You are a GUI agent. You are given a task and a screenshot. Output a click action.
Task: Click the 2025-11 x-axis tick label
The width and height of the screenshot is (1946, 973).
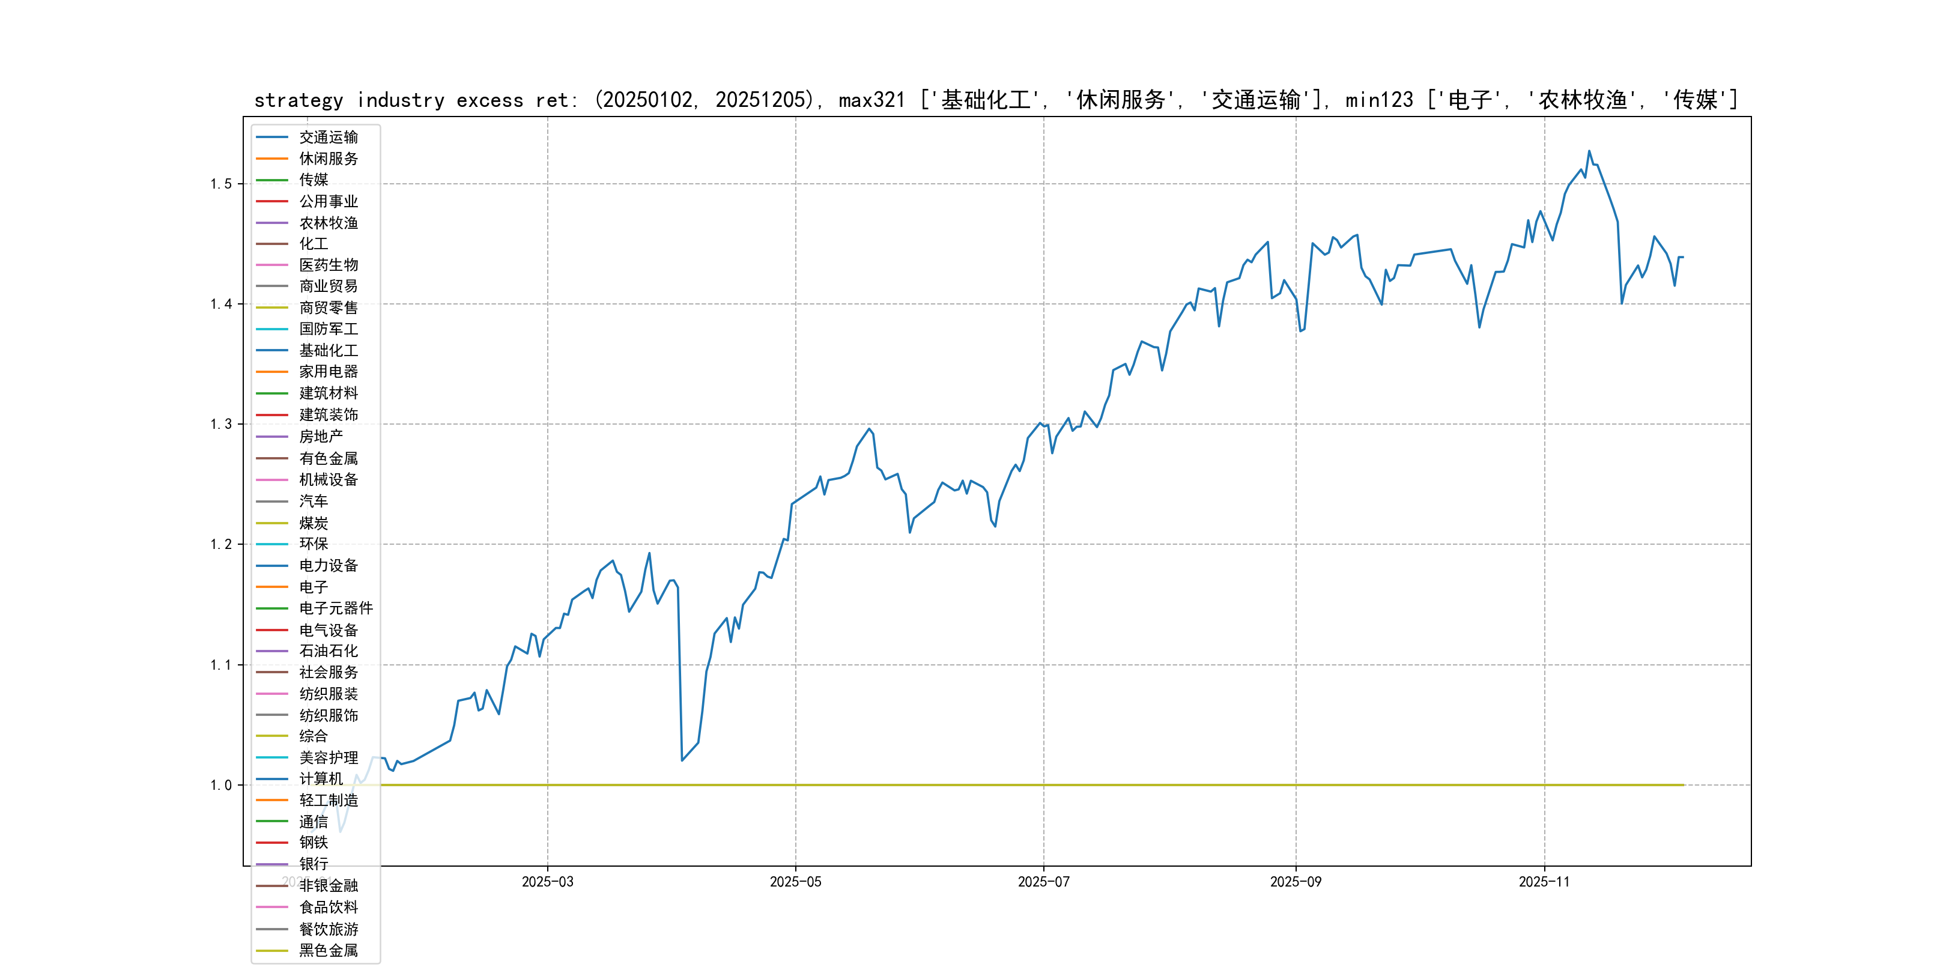pos(1544,882)
